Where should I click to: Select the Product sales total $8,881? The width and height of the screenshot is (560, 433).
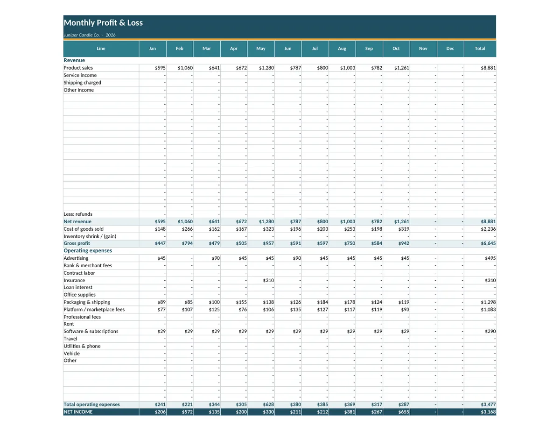click(x=488, y=68)
